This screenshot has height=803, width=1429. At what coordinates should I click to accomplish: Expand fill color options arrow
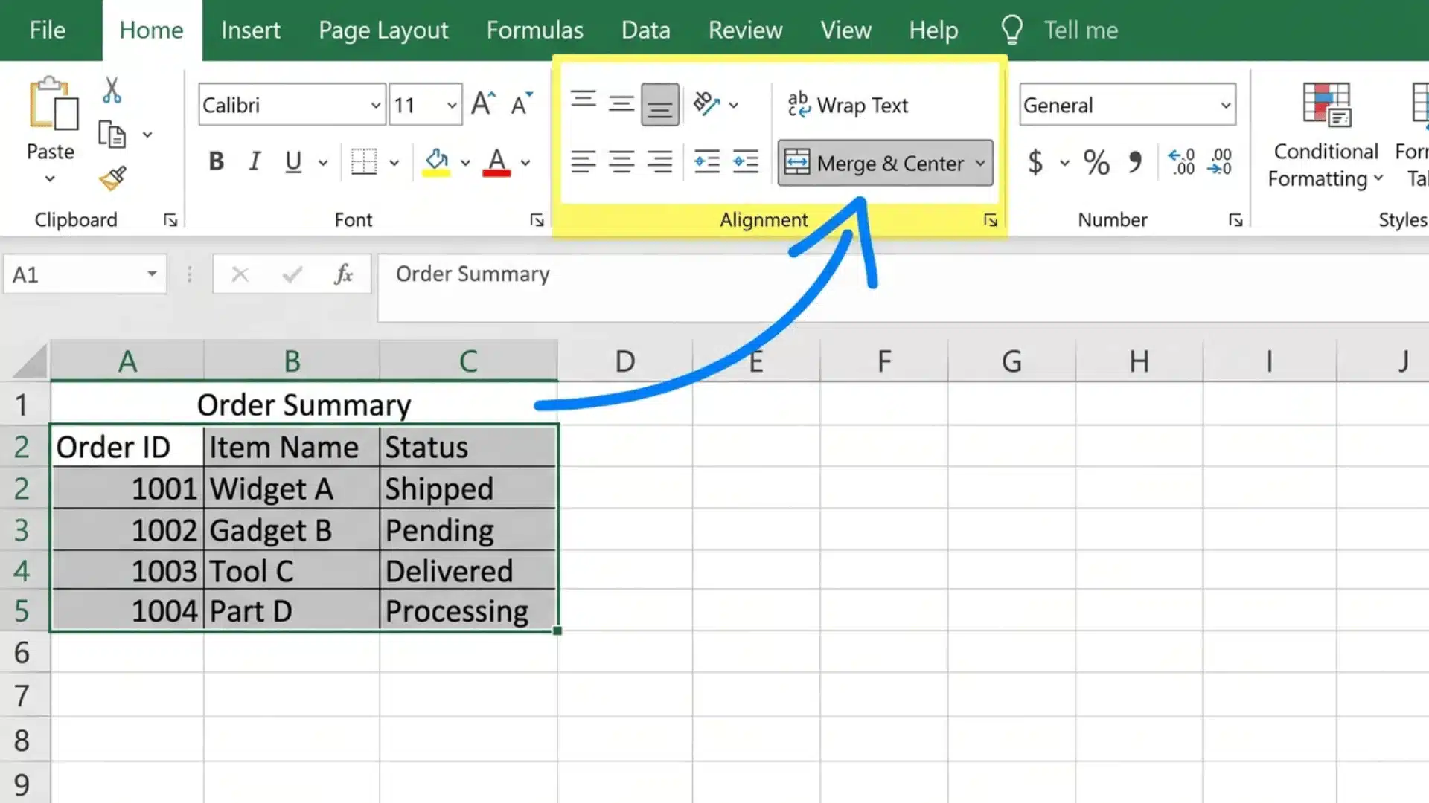point(465,162)
